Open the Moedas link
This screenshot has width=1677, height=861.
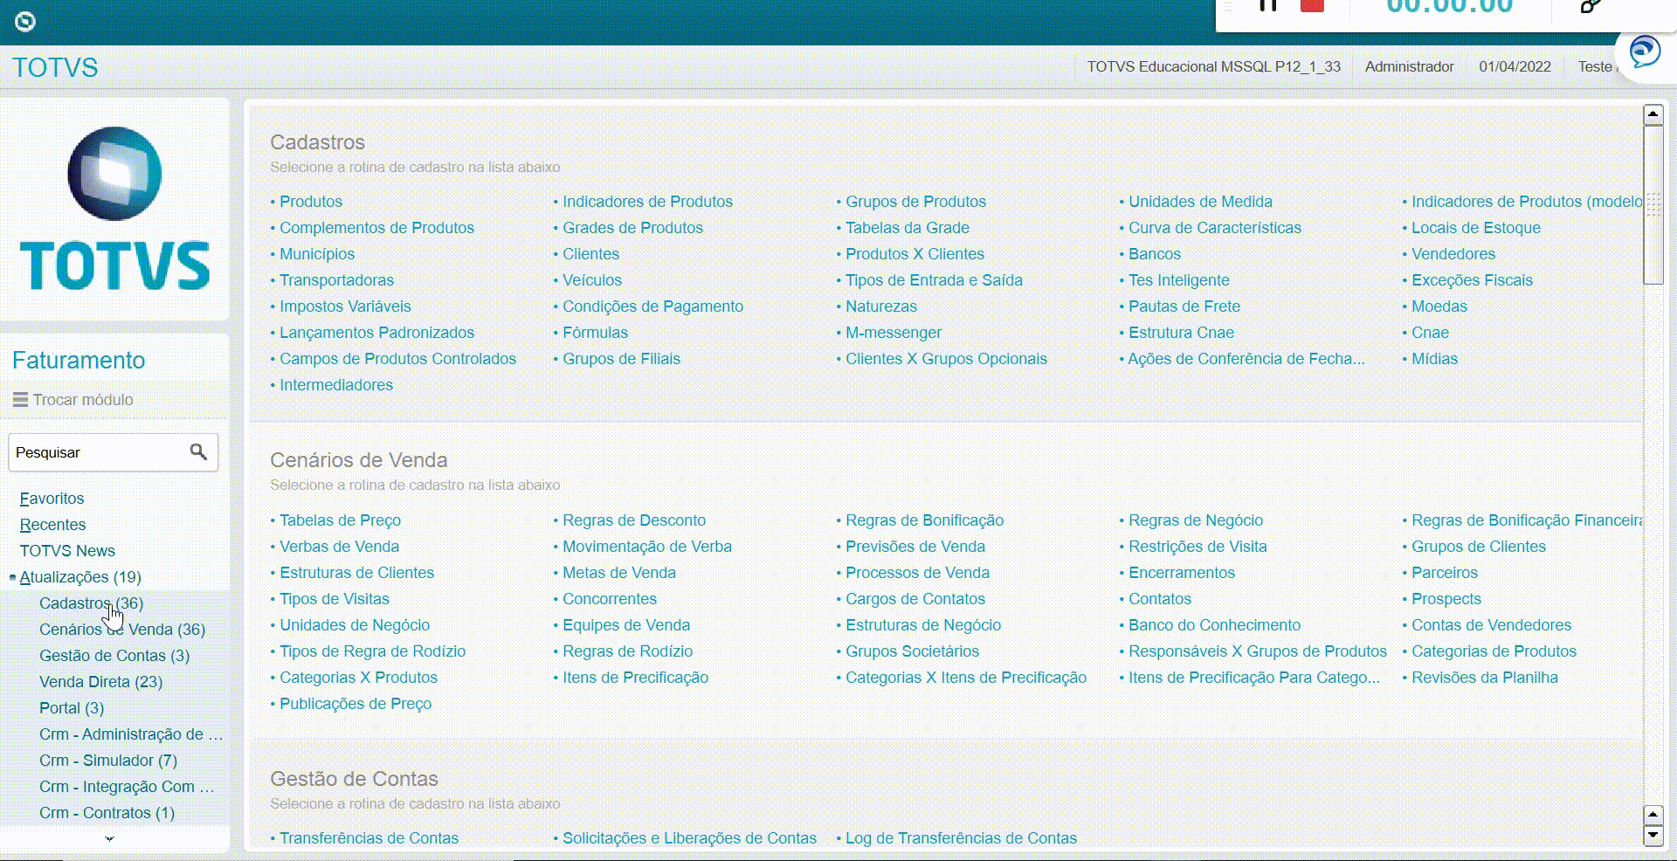click(1439, 307)
